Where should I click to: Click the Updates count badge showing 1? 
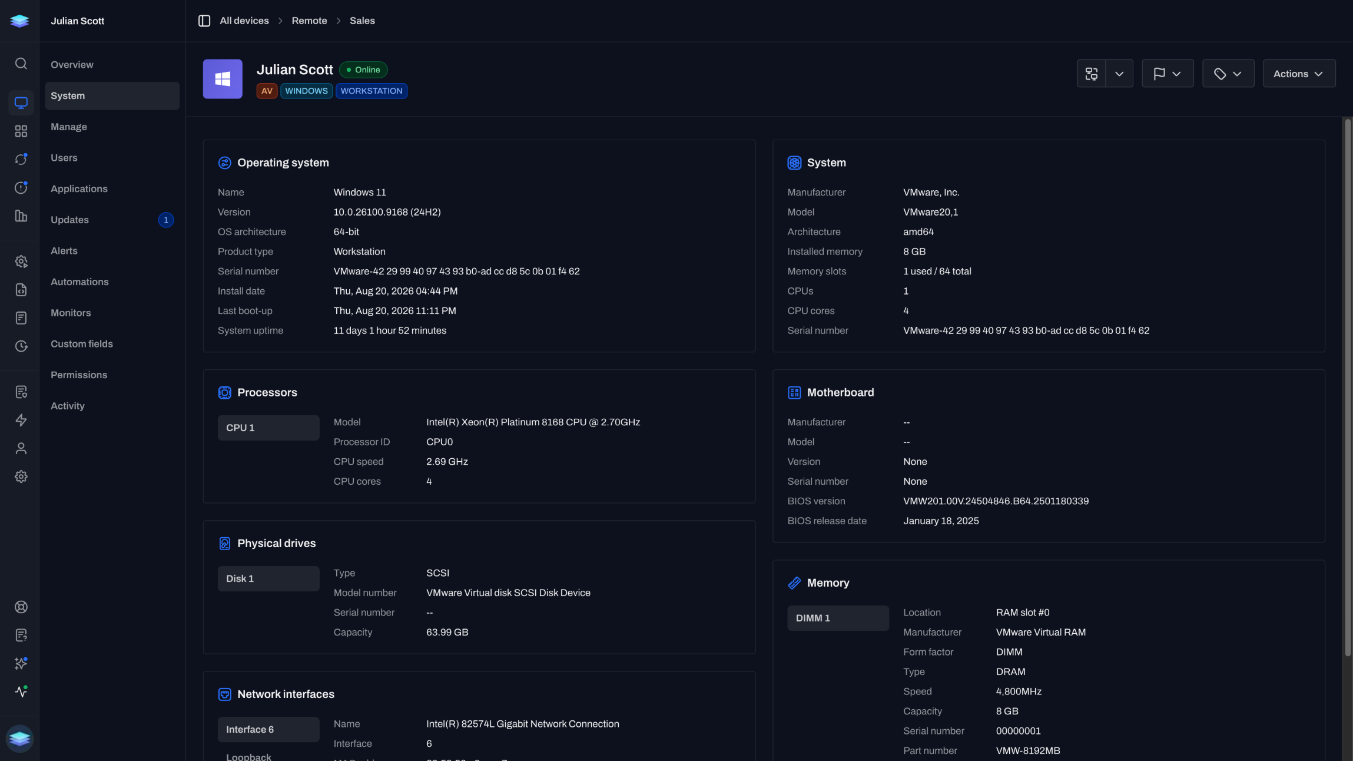[x=166, y=220]
